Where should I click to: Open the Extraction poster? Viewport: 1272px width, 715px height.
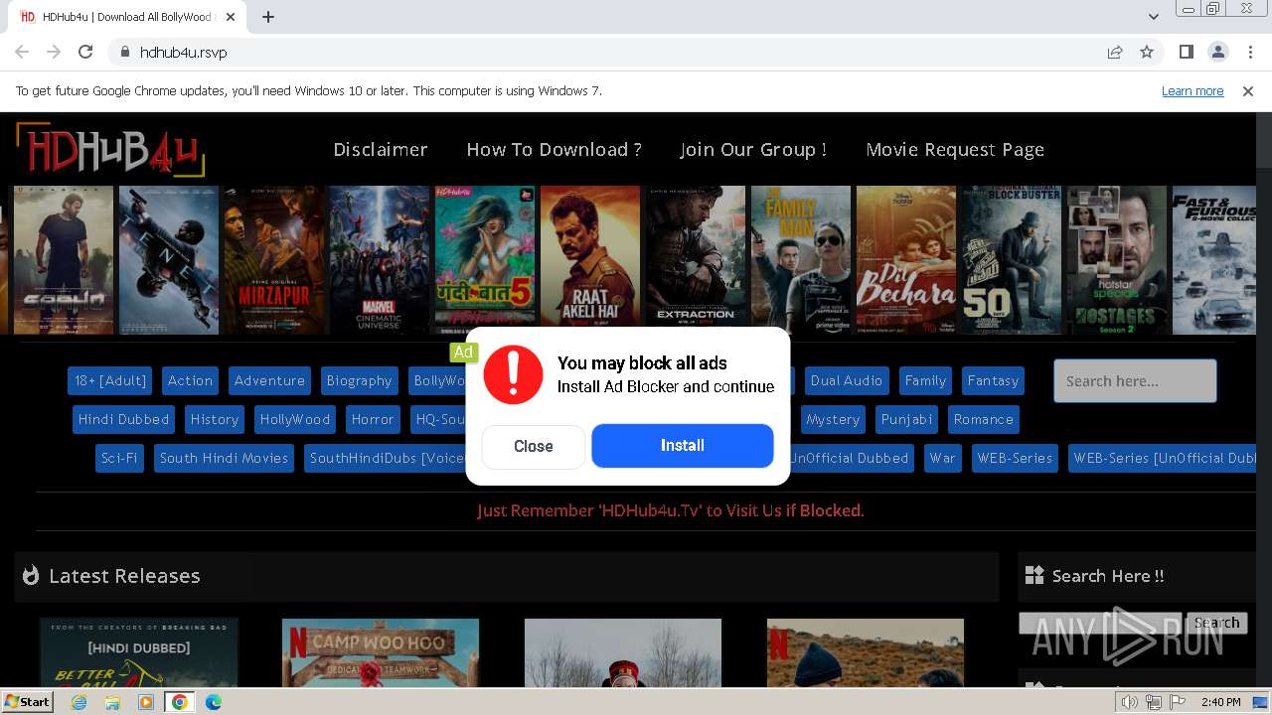tap(696, 260)
